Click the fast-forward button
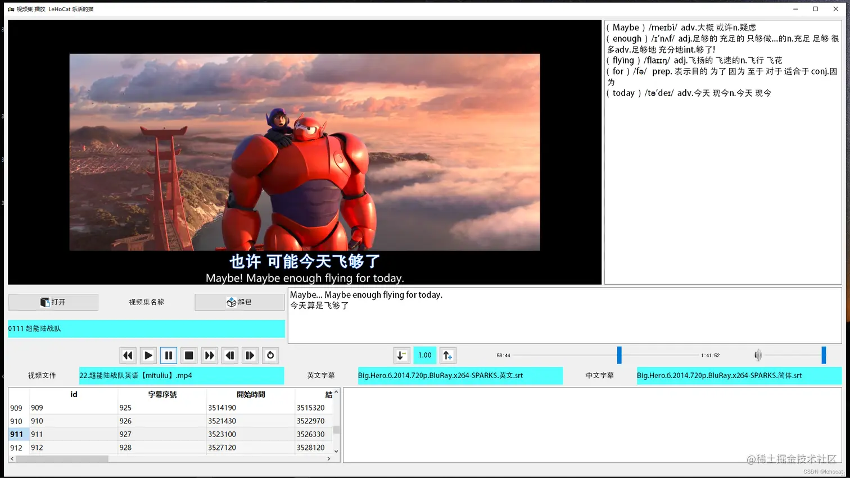This screenshot has width=850, height=478. [x=209, y=356]
